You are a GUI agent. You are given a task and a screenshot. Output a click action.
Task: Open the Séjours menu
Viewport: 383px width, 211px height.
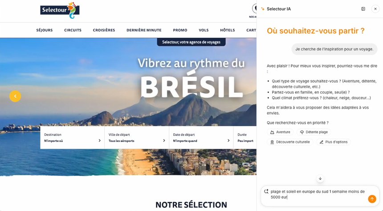pos(45,30)
